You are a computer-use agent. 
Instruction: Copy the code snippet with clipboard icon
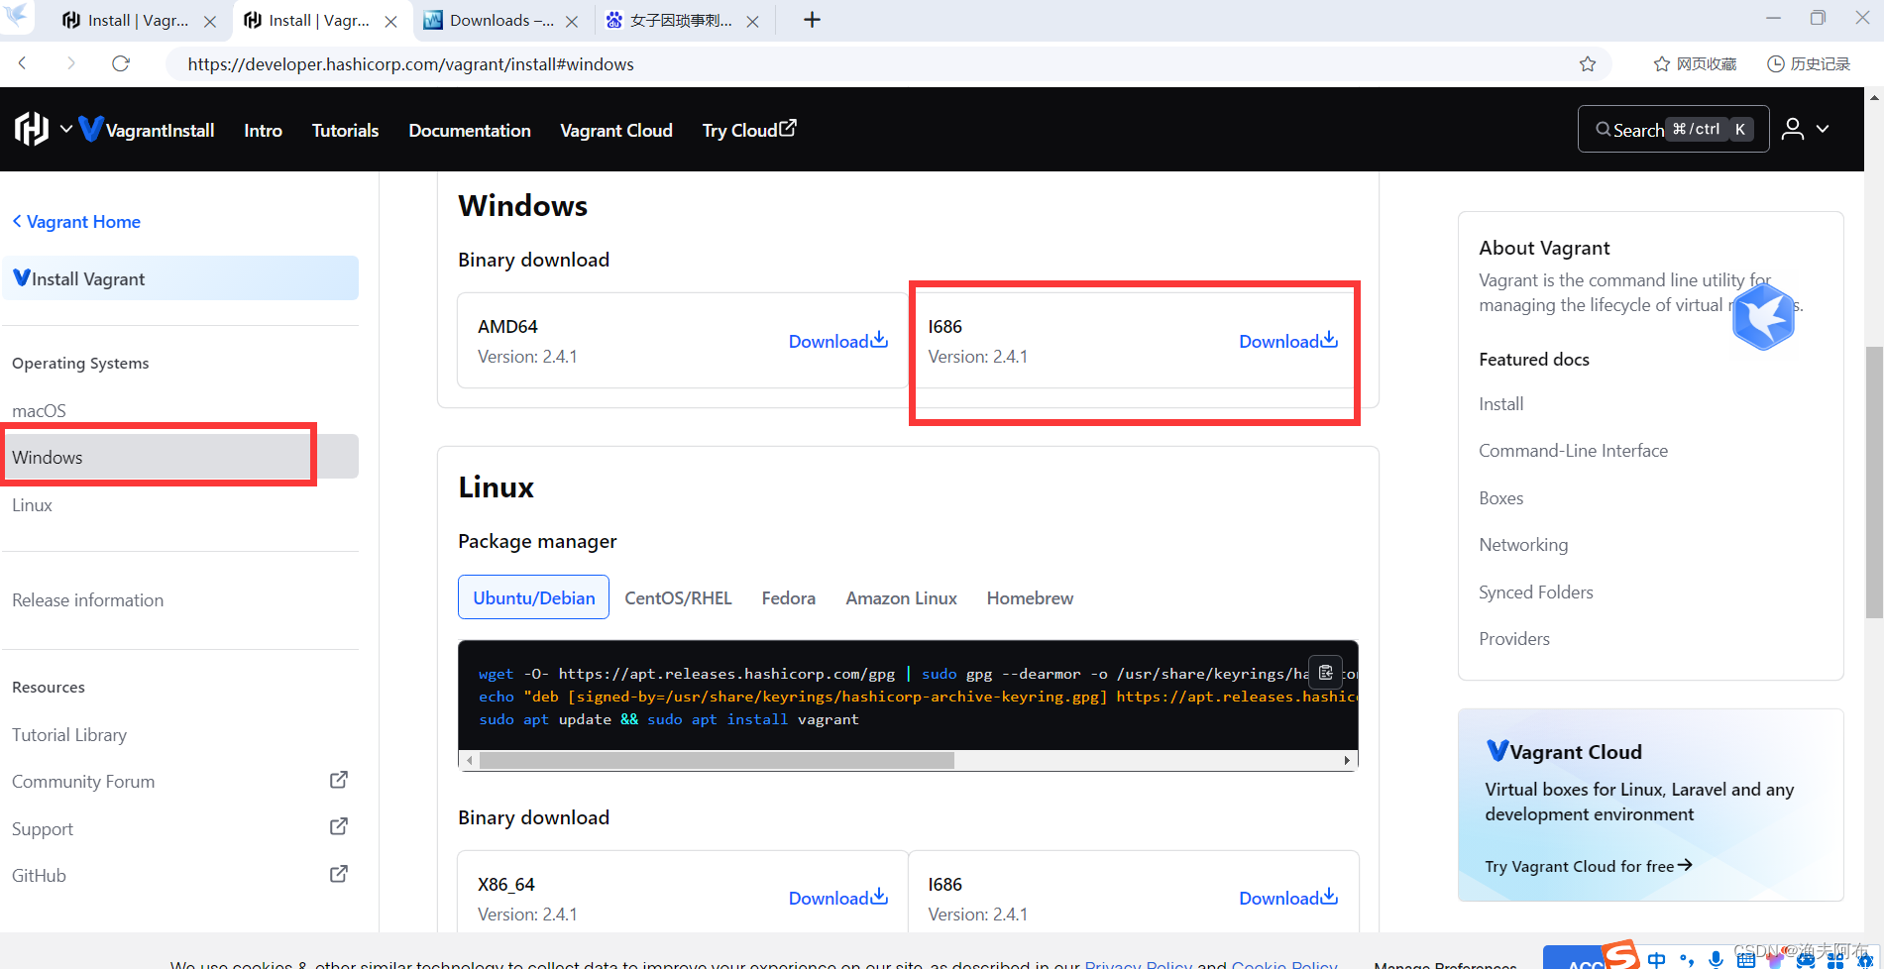coord(1326,672)
